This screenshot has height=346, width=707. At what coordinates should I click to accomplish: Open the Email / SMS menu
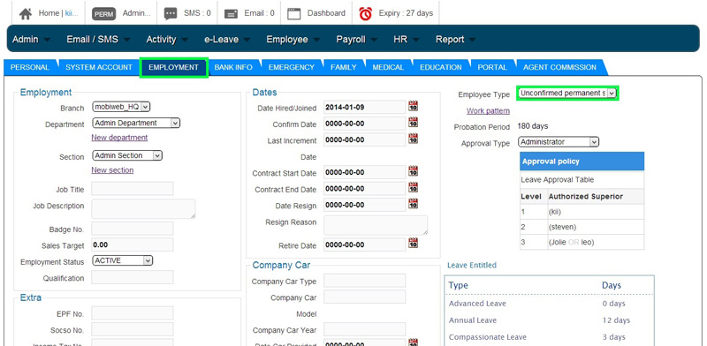coord(98,40)
